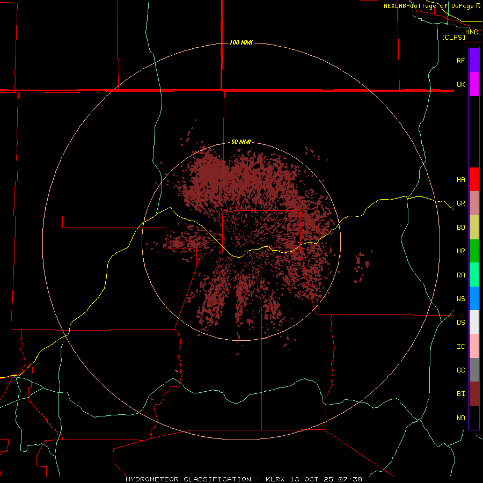
Task: Click the magenta UK legend color swatch
Action: tap(474, 84)
